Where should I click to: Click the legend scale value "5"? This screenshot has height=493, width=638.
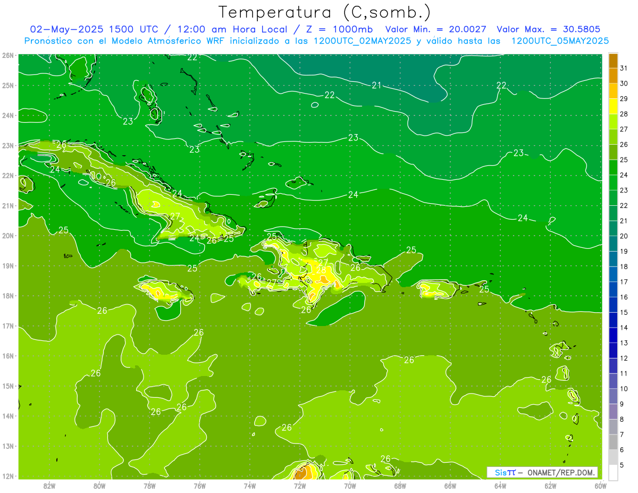click(x=623, y=465)
